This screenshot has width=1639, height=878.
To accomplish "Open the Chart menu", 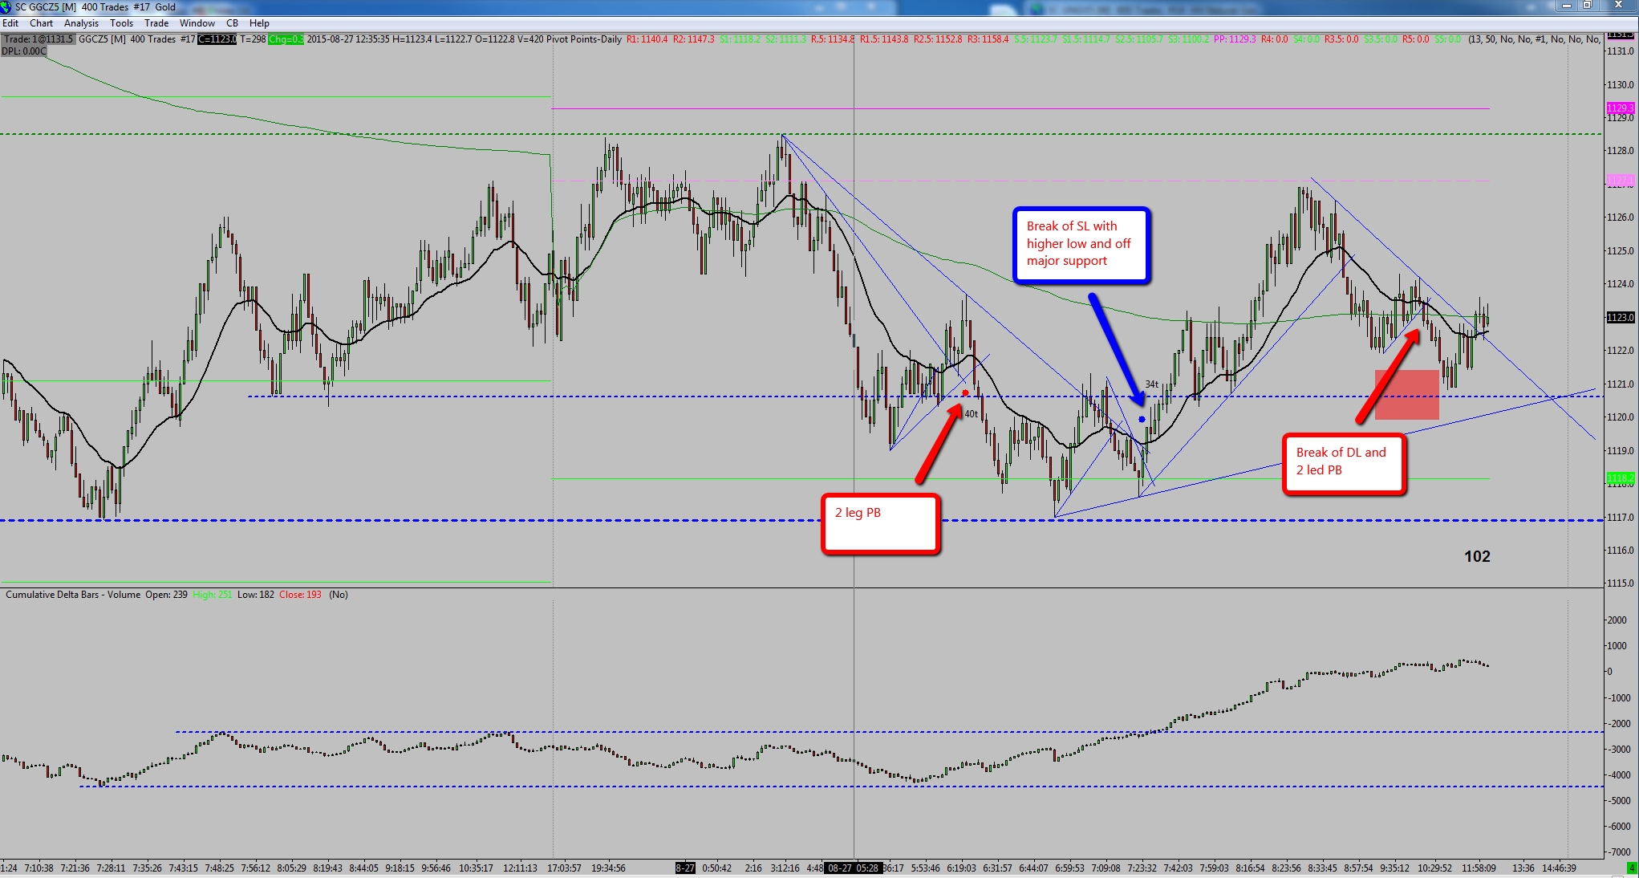I will [x=41, y=23].
